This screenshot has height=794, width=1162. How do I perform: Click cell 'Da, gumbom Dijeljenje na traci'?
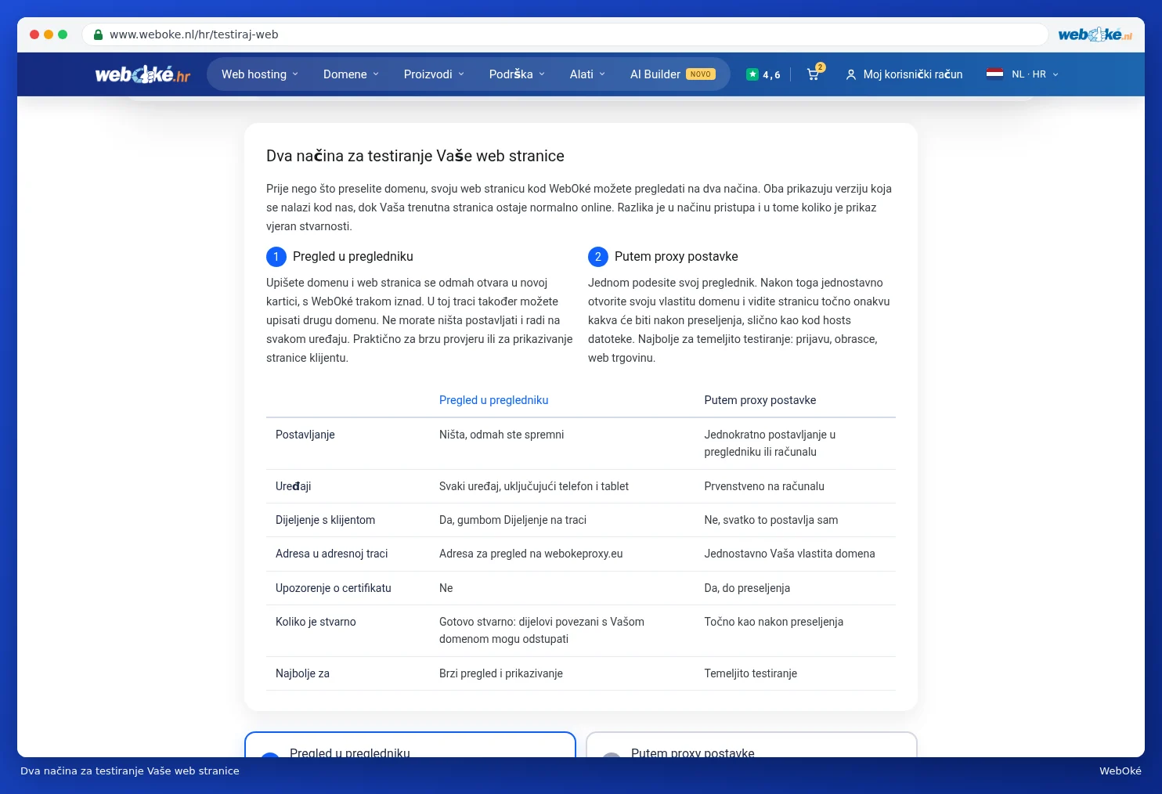513,520
